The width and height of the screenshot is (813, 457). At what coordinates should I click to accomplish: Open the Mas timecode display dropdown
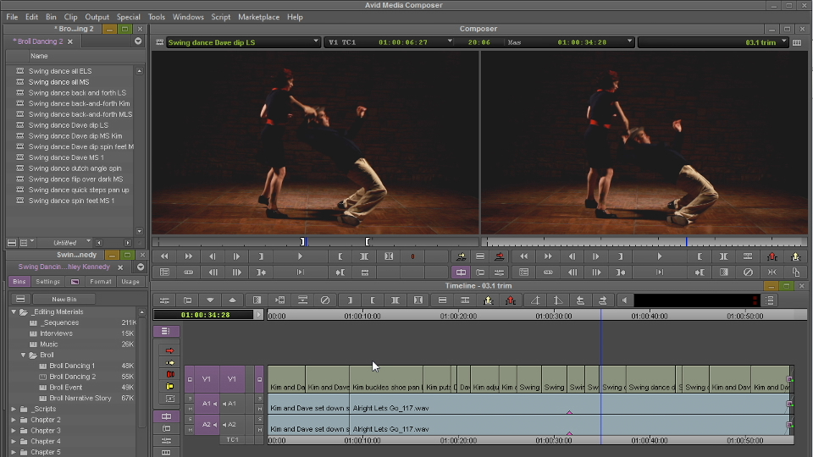(x=629, y=41)
